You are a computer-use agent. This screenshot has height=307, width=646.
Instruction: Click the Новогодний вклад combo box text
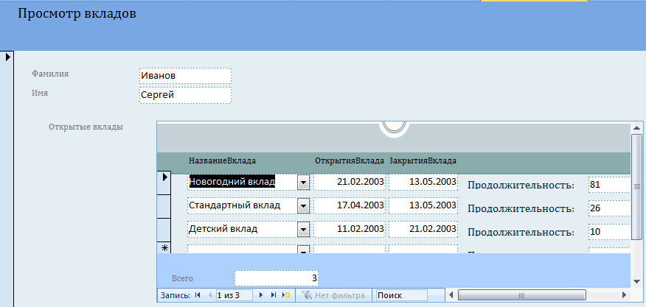(242, 182)
